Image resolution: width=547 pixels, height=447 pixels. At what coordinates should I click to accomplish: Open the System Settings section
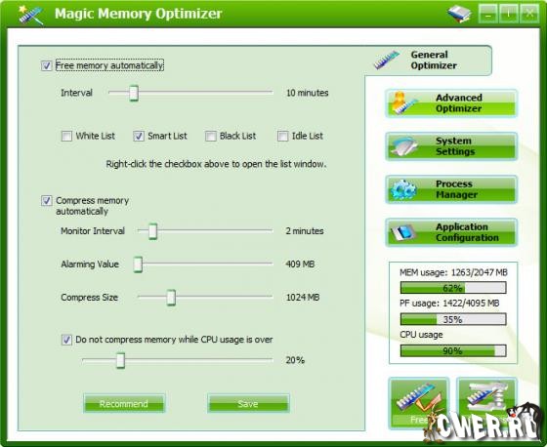point(451,146)
